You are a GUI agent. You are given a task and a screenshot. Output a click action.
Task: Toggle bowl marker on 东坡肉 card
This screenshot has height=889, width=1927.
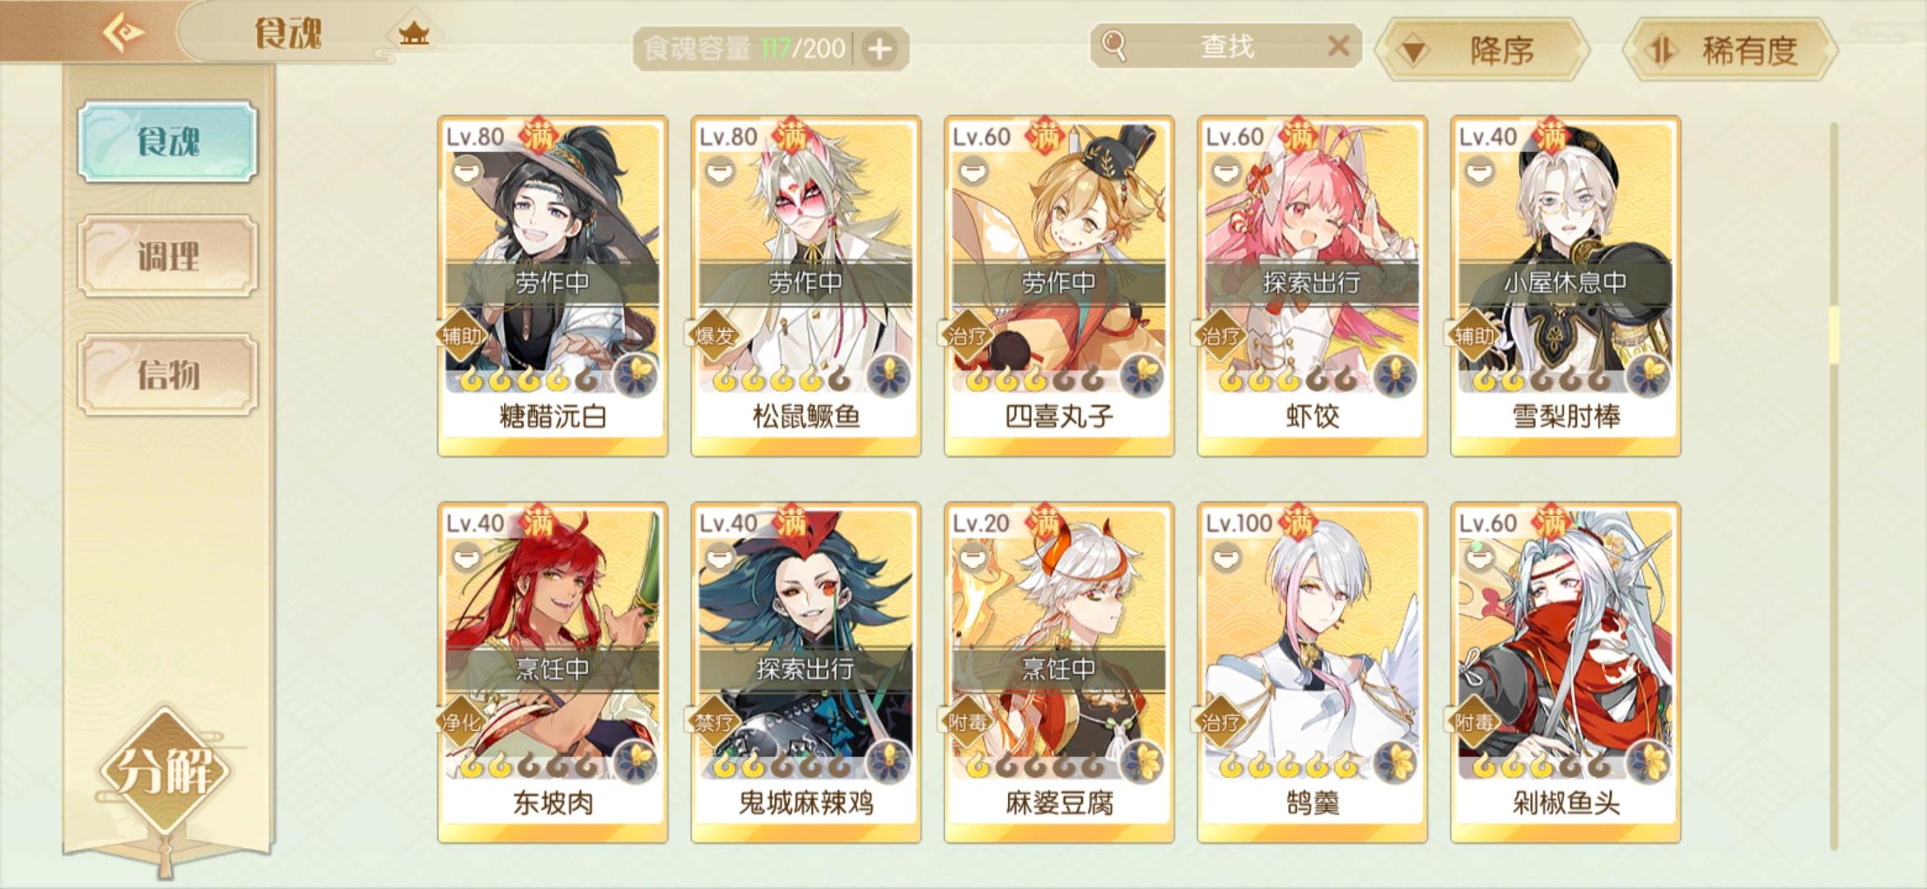pyautogui.click(x=466, y=557)
